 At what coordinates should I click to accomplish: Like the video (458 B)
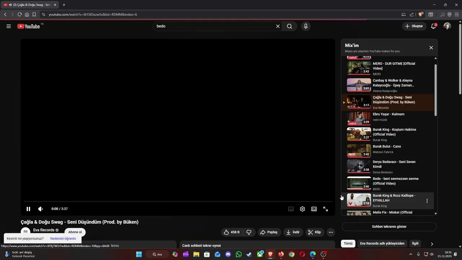(x=232, y=232)
